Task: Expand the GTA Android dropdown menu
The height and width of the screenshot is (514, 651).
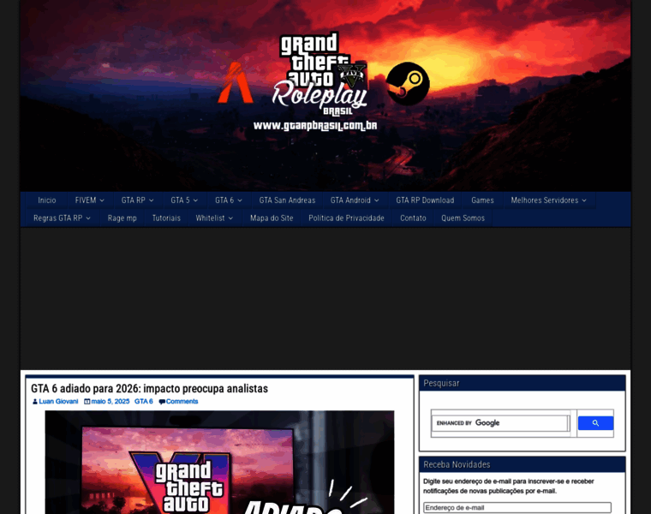Action: click(x=355, y=200)
